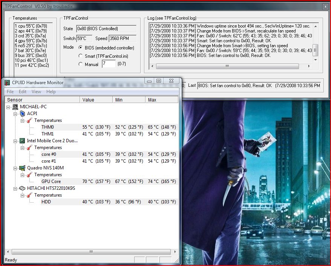The width and height of the screenshot is (331, 266).
Task: Select the GPU Core sensor row
Action: coord(109,181)
